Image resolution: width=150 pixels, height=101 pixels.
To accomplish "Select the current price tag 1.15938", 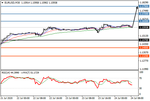I will pos(144,28).
